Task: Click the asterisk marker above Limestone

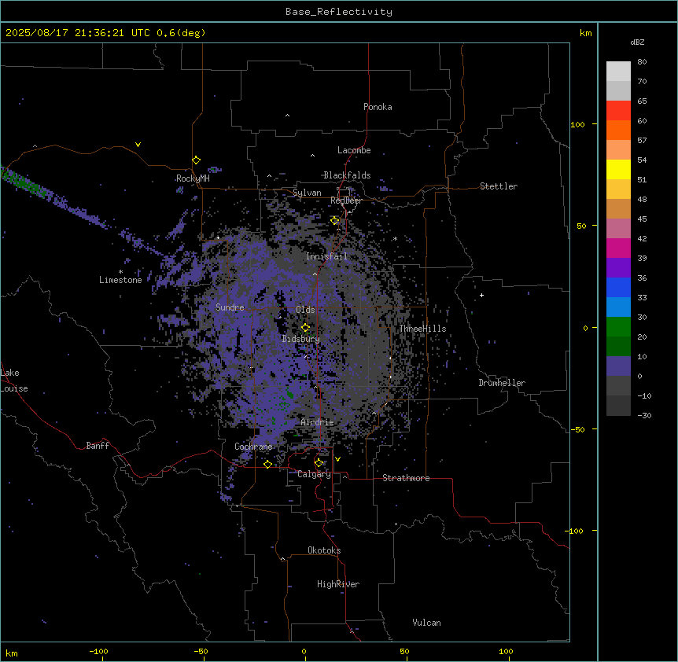Action: (120, 272)
